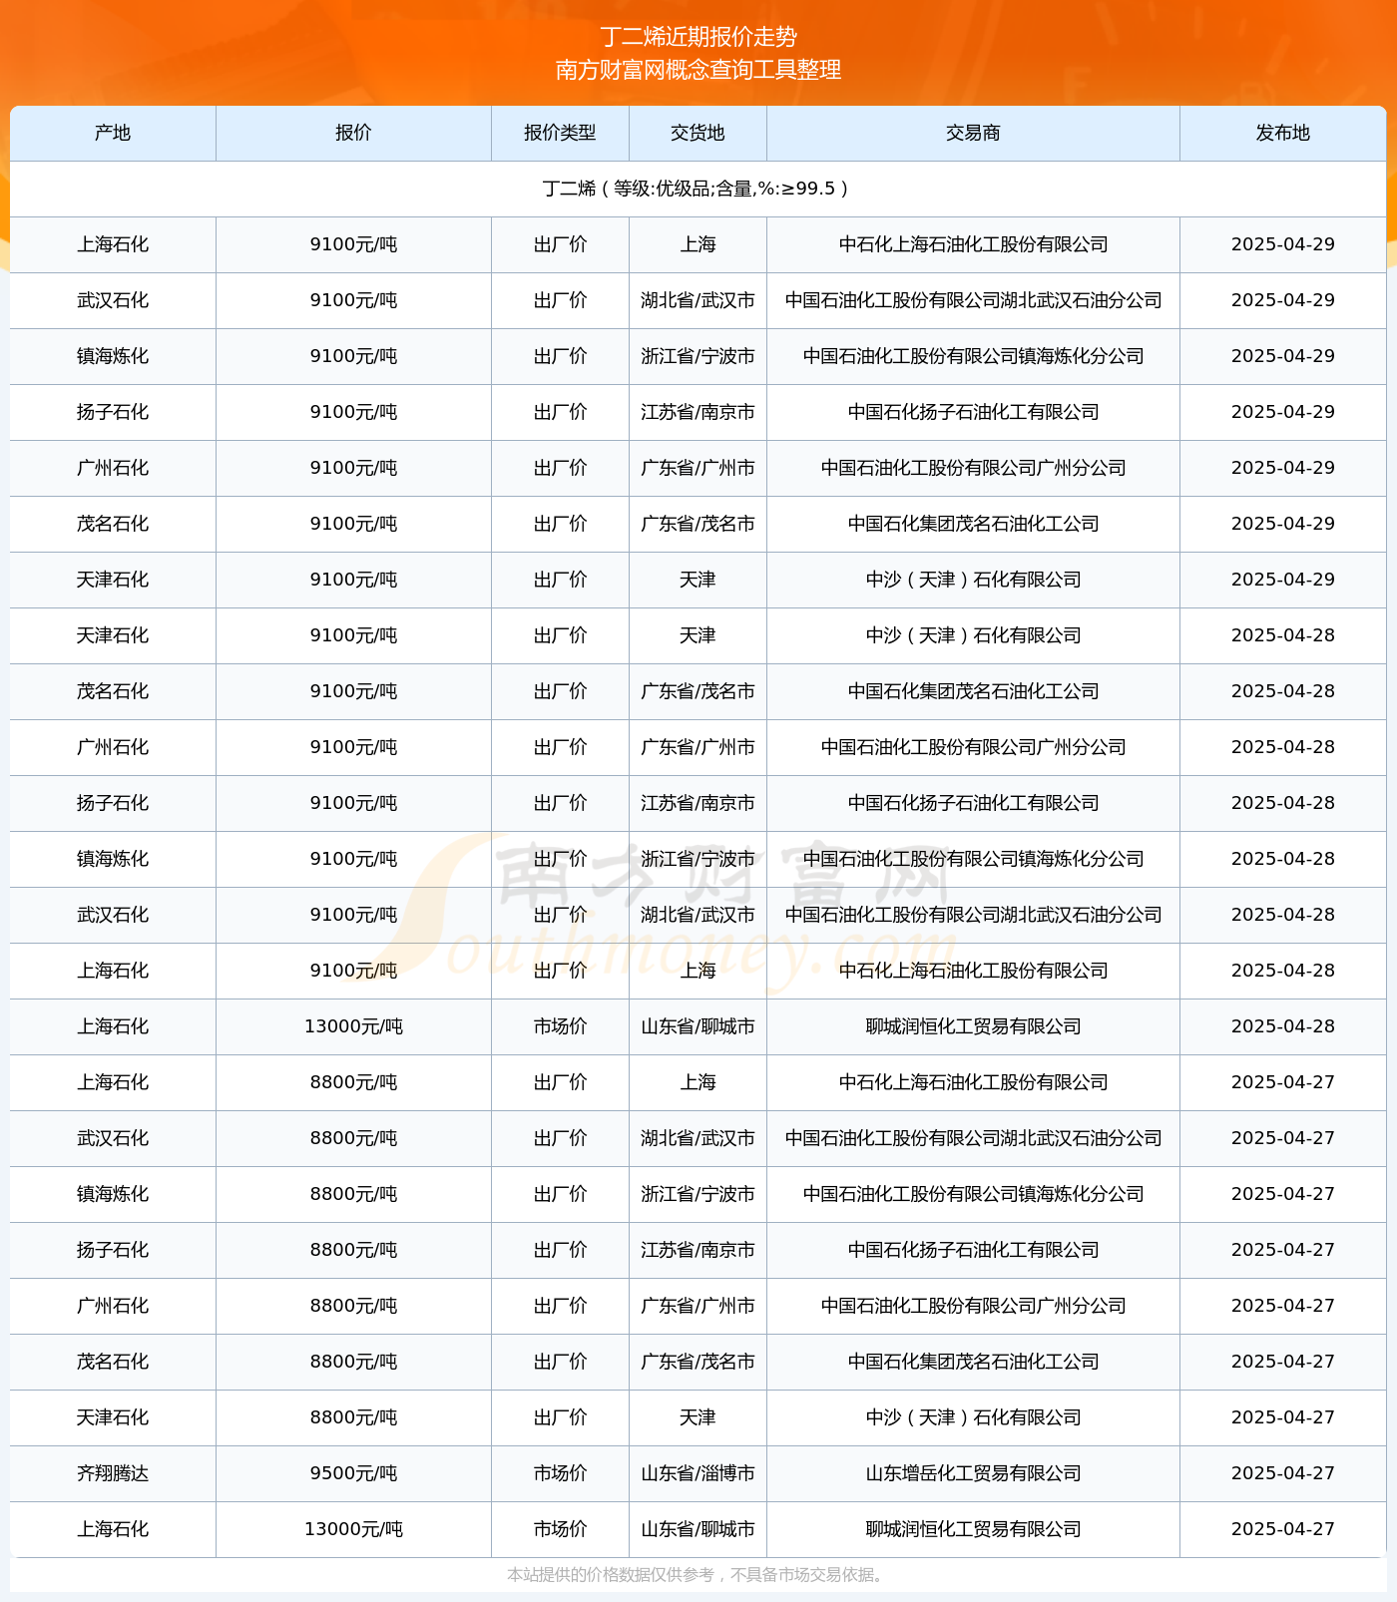Click 市场价 in the 齐翔腾达 row
Image resolution: width=1397 pixels, height=1602 pixels.
tap(560, 1473)
